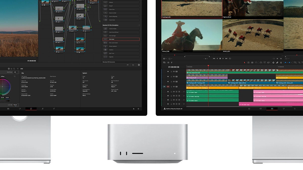303x170 pixels.
Task: Mute audio track A2
Action: 179,92
